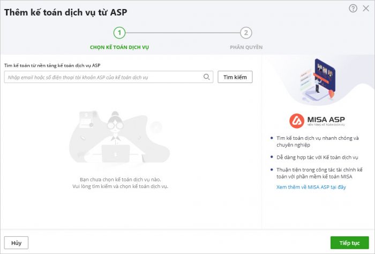375x254 pixels.
Task: Cancel with the Hủy button
Action: (16, 243)
